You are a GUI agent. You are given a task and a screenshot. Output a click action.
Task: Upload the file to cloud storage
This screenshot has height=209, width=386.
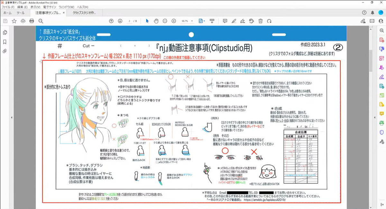23,21
